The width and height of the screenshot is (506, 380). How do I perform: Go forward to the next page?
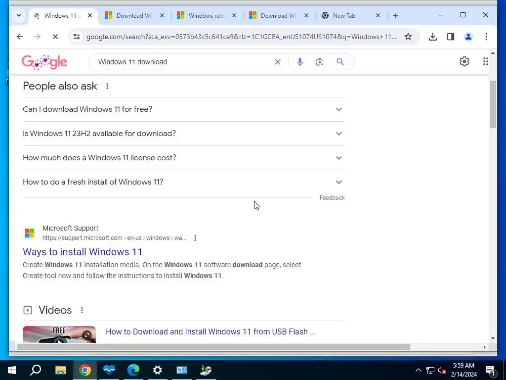pos(38,37)
